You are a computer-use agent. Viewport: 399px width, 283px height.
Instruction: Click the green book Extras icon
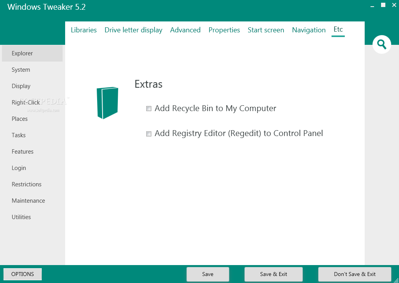107,103
